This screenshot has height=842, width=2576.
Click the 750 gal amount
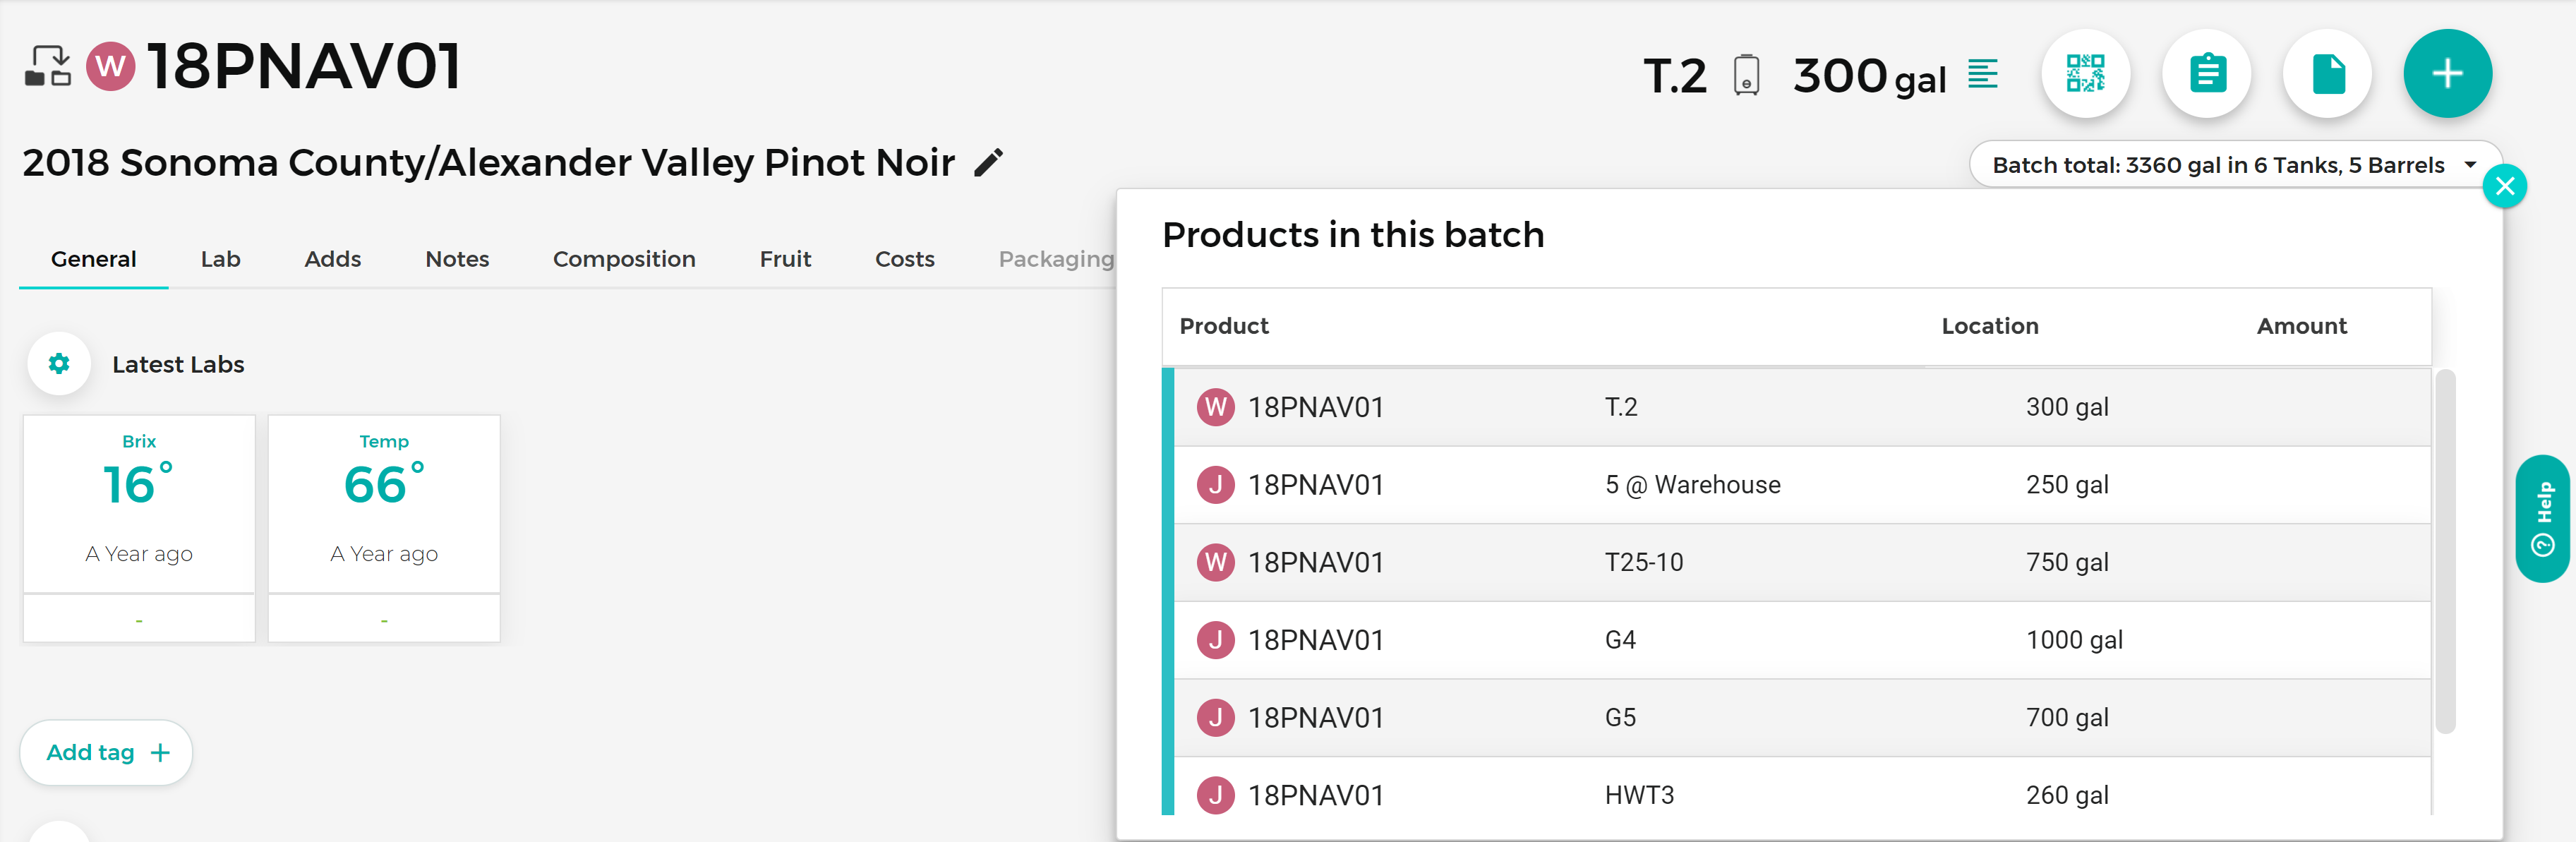click(2067, 563)
